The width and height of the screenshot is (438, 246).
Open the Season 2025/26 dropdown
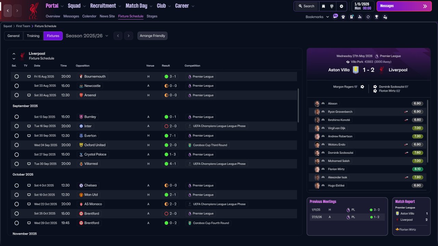click(x=87, y=36)
